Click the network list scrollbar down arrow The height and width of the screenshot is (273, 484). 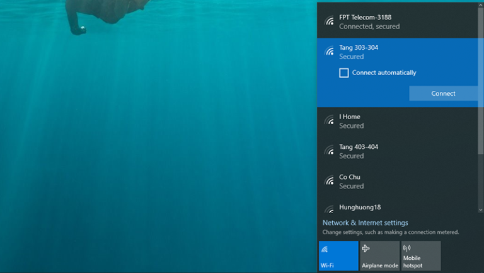tap(481, 210)
